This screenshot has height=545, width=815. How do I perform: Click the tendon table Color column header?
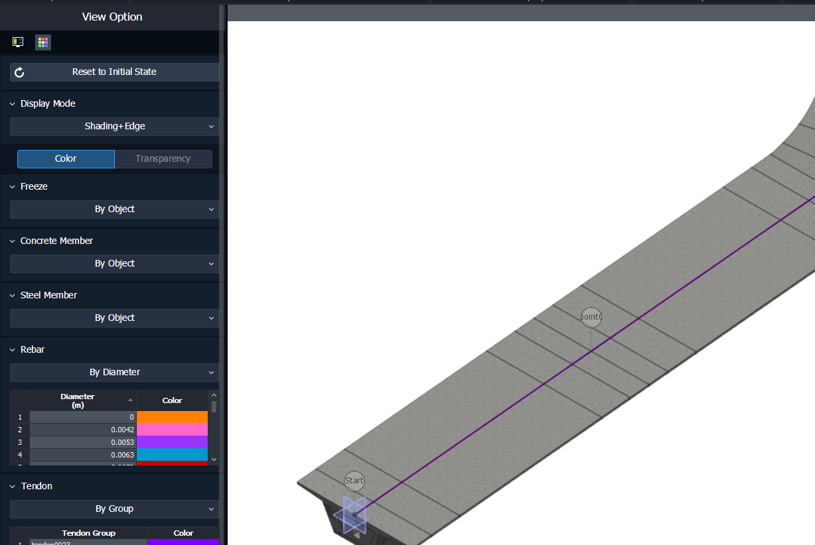pyautogui.click(x=183, y=533)
